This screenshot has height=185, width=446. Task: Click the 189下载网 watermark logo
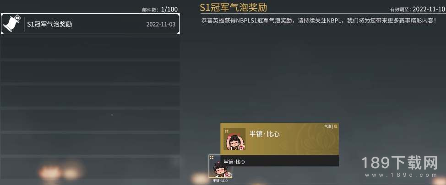(399, 164)
